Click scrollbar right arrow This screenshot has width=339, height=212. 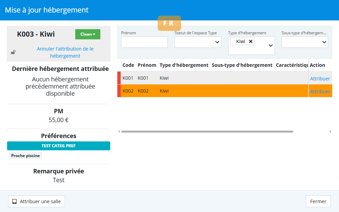[x=330, y=132]
